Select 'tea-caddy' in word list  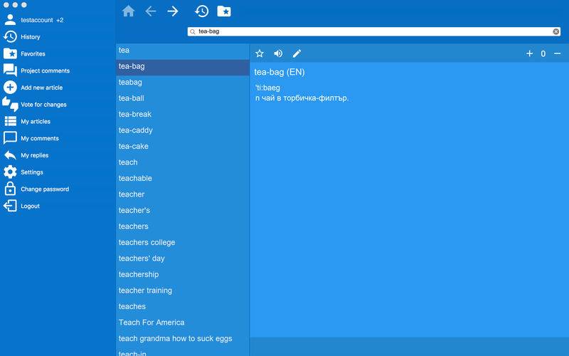click(x=183, y=130)
